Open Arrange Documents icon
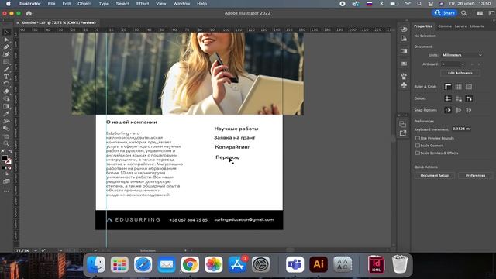The height and width of the screenshot is (279, 496). click(x=480, y=13)
